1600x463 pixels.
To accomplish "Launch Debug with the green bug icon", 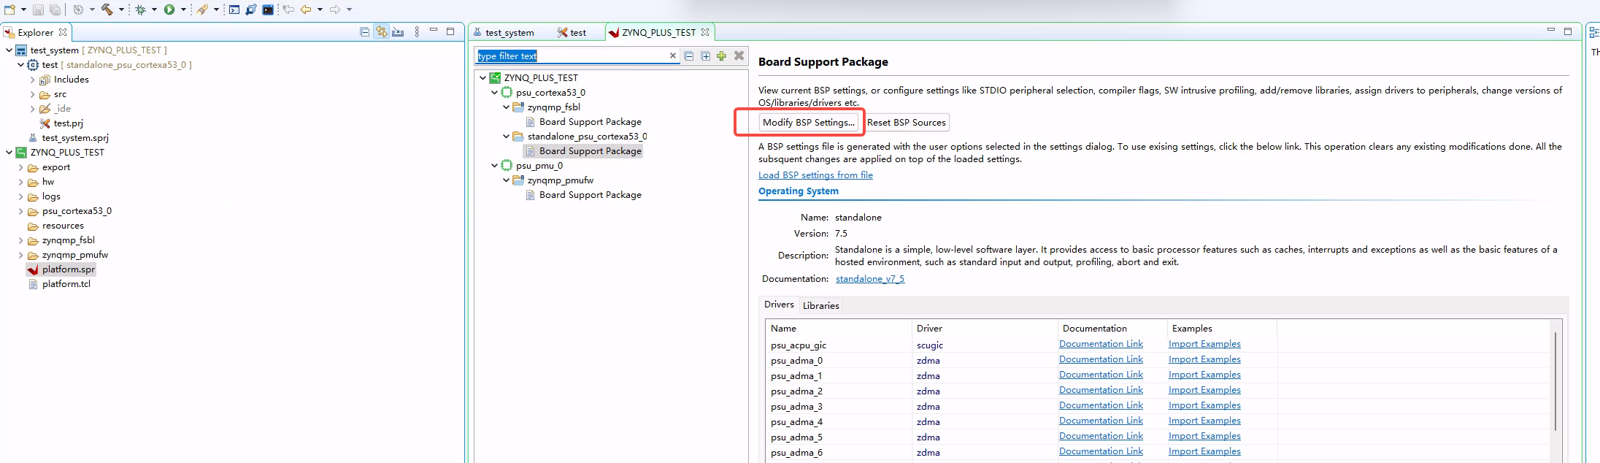I will (x=141, y=9).
